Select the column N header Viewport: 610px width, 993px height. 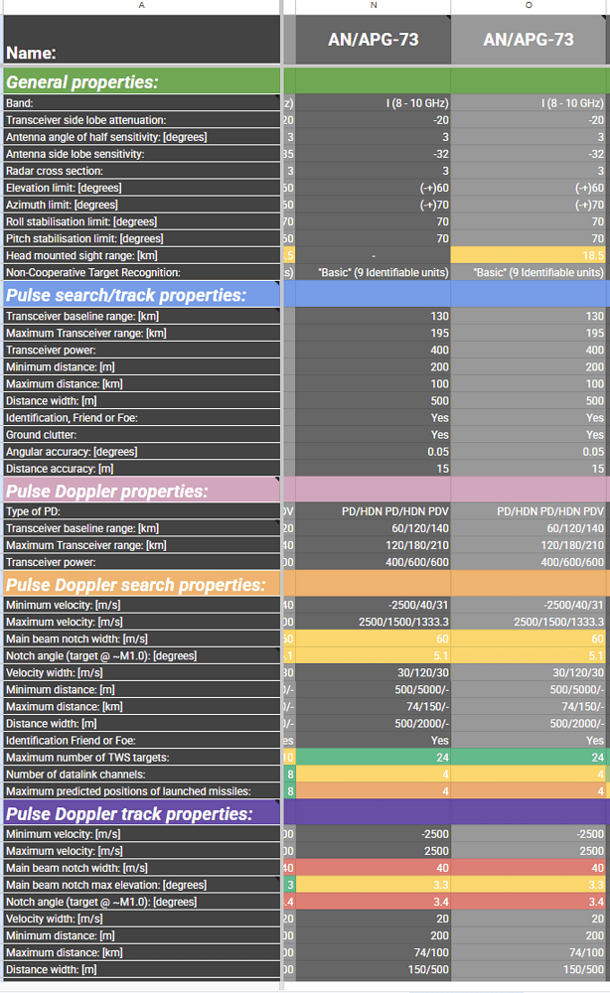click(x=373, y=6)
